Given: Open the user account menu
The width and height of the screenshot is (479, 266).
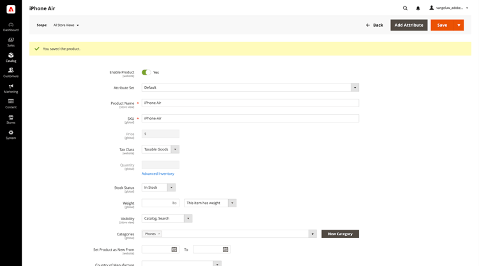Looking at the screenshot, I should 449,8.
